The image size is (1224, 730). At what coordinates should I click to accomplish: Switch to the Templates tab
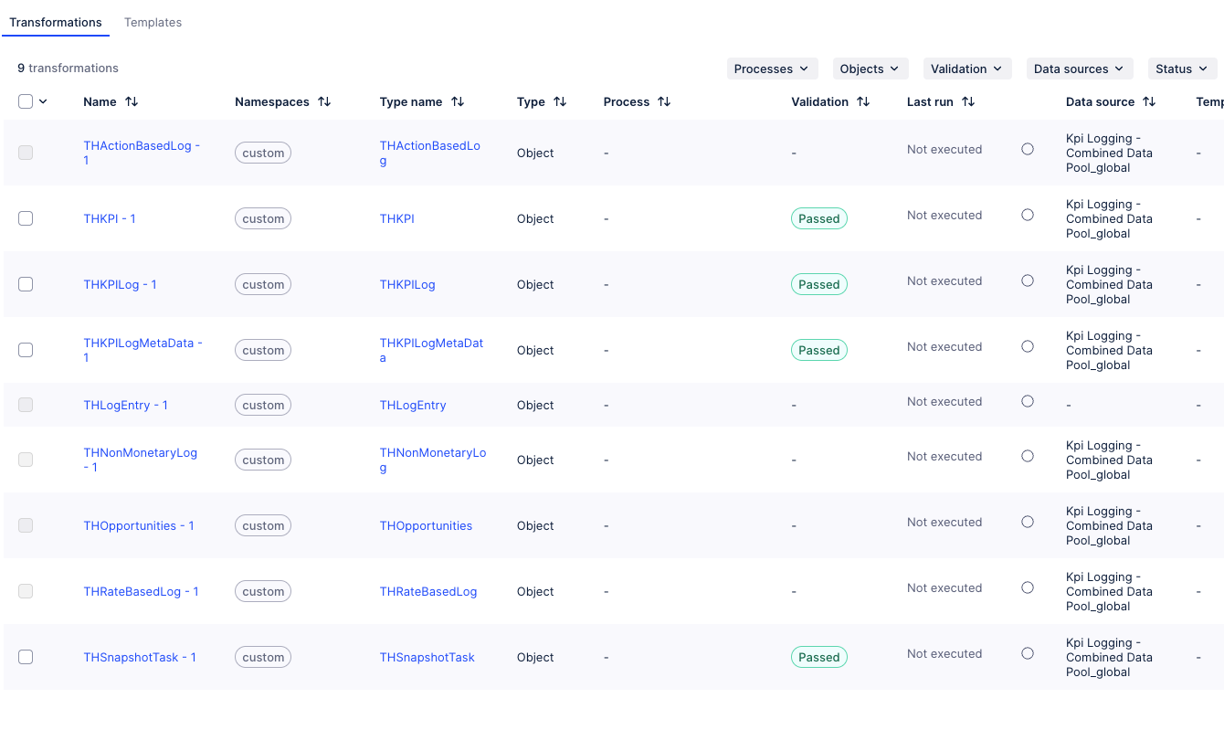click(x=153, y=22)
